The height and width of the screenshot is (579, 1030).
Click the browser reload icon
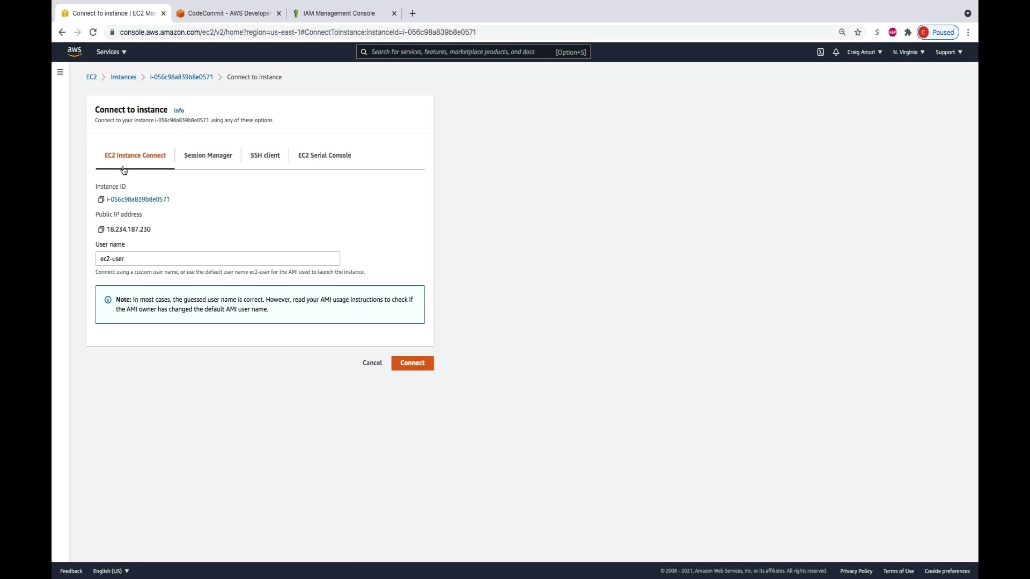click(x=93, y=32)
